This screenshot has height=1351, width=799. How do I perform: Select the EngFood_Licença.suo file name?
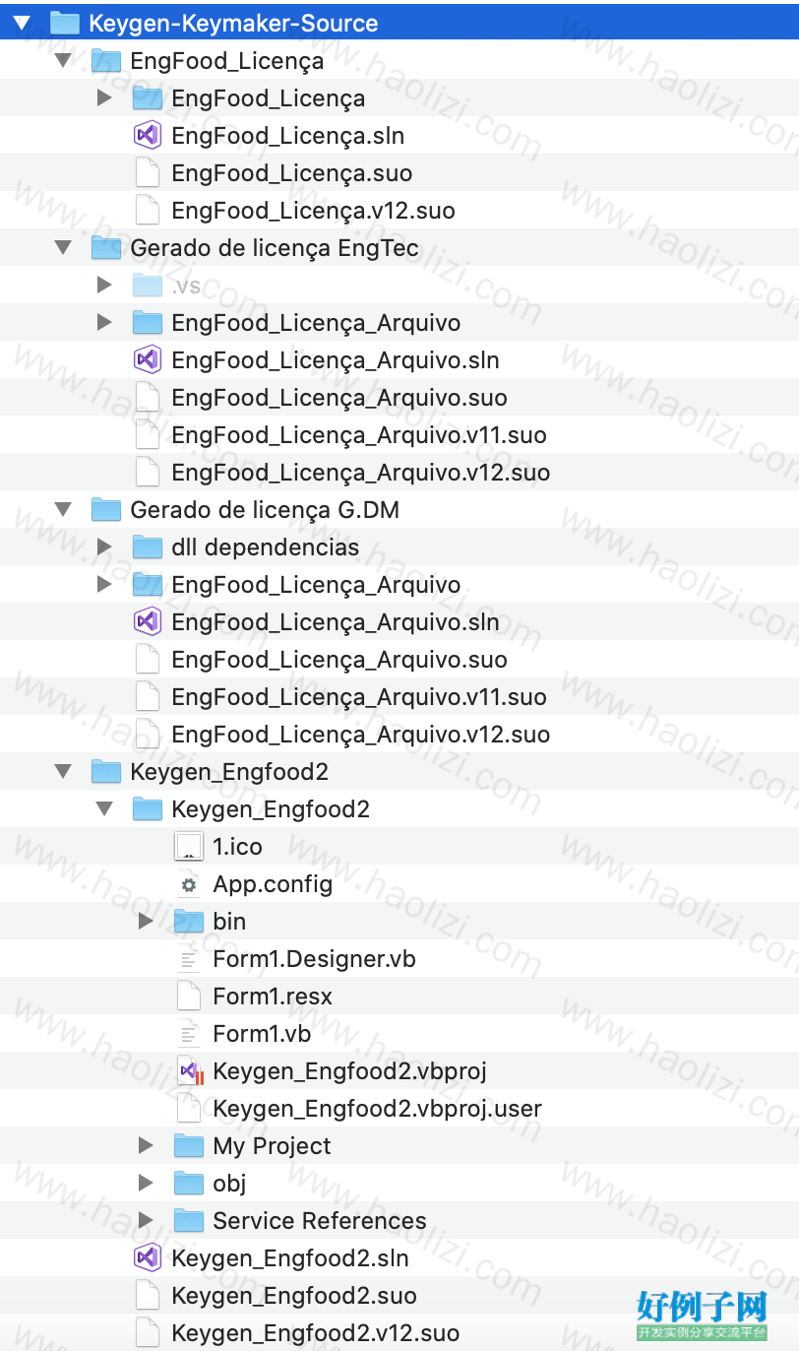[x=292, y=173]
